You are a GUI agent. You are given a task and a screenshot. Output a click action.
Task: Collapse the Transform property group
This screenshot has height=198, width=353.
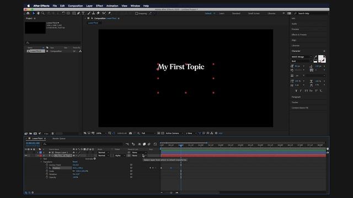coord(41,162)
